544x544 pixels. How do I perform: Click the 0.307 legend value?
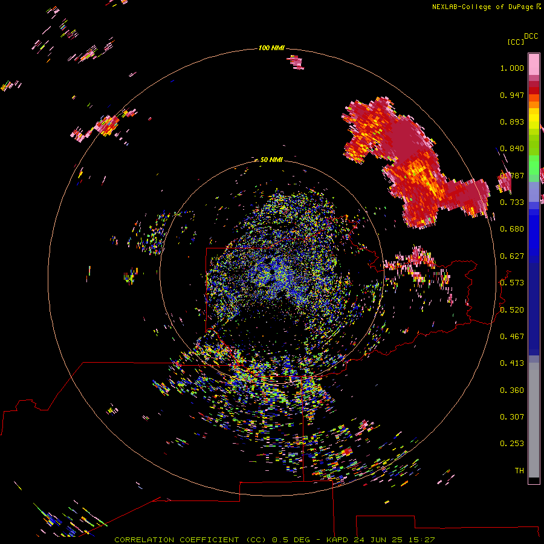(x=512, y=417)
